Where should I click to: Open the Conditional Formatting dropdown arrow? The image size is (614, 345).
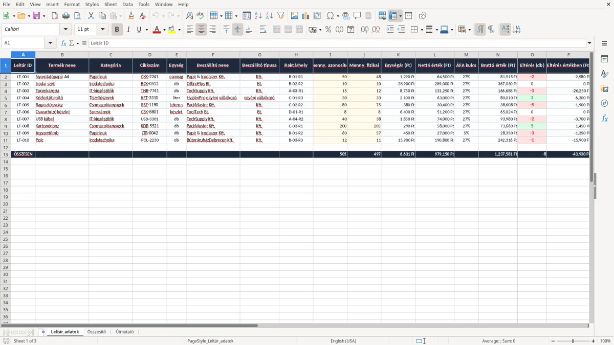[x=469, y=30]
